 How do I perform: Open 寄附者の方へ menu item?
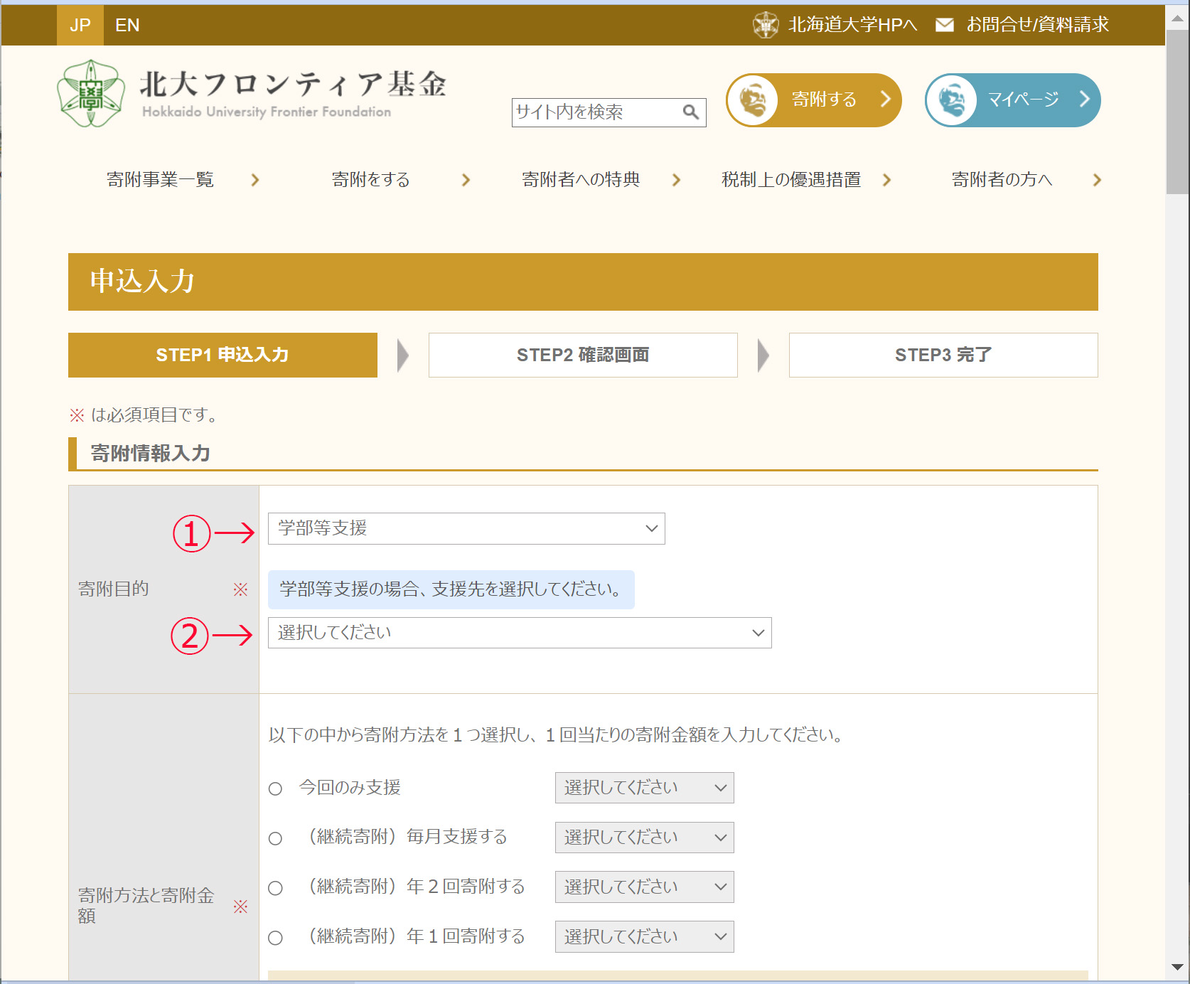tap(1002, 180)
